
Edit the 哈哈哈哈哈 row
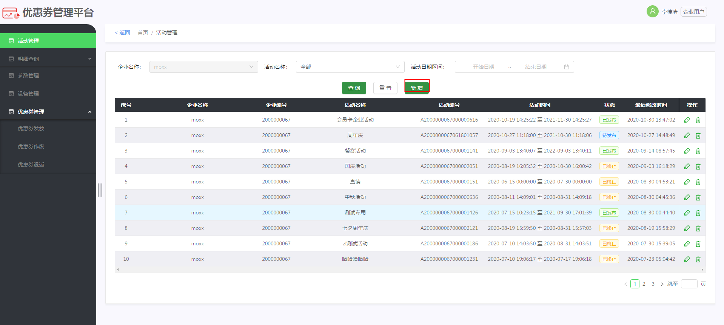(x=687, y=259)
